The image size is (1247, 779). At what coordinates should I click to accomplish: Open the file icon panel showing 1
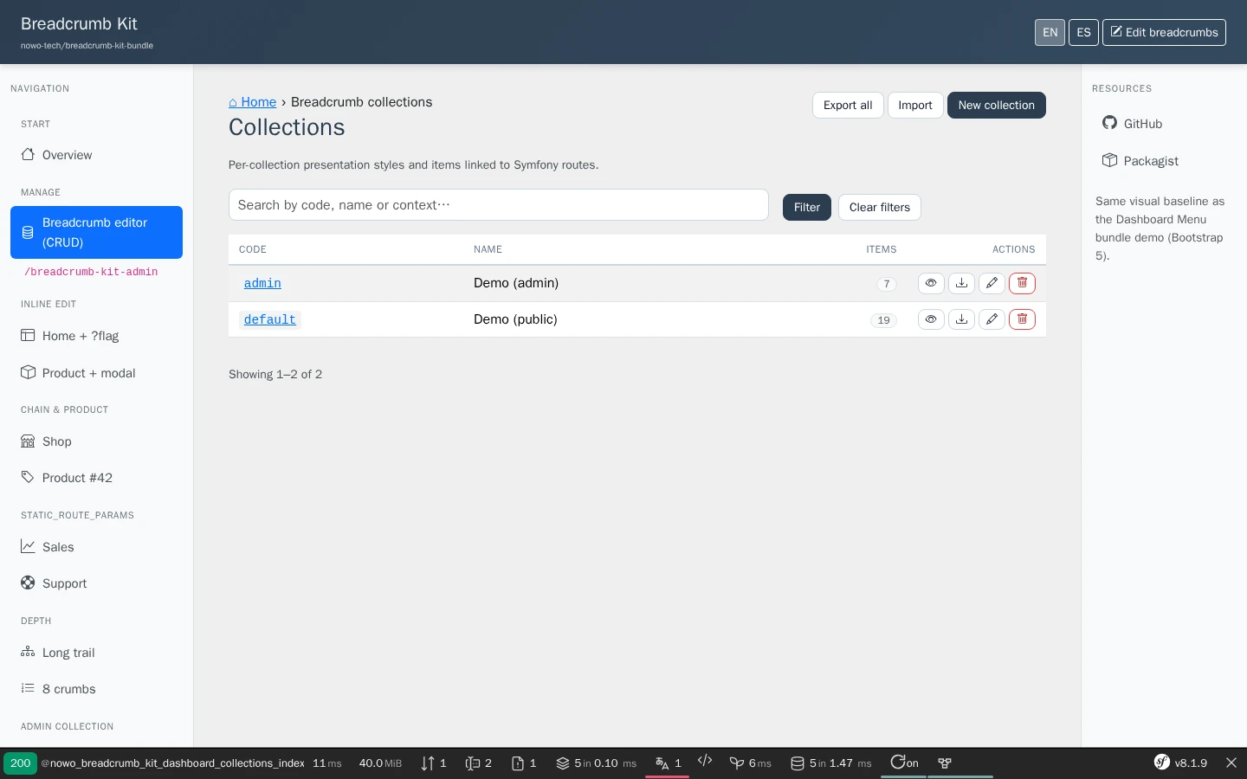[524, 763]
